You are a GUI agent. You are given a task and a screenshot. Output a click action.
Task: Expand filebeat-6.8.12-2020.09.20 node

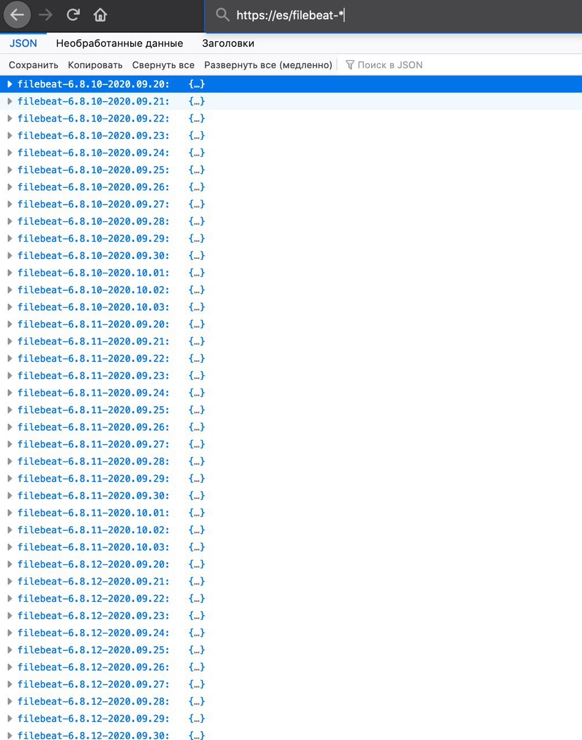[10, 564]
